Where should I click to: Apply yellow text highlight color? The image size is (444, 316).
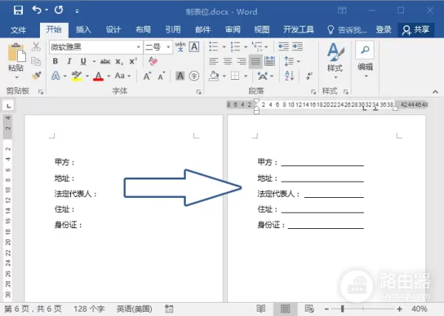[76, 76]
